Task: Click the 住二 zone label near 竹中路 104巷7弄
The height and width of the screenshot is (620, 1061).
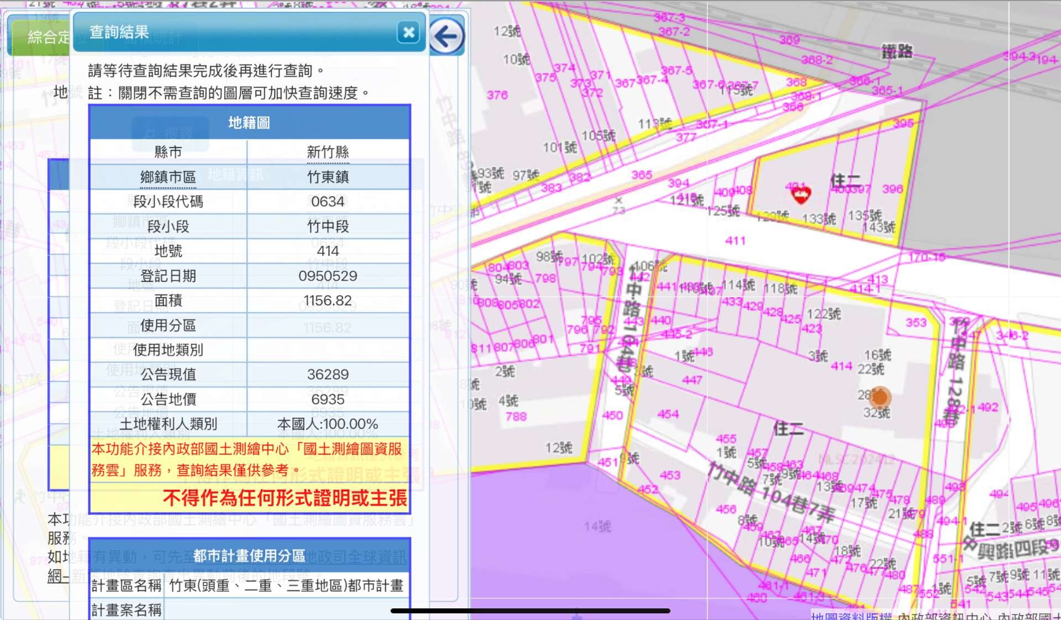Action: coord(789,428)
